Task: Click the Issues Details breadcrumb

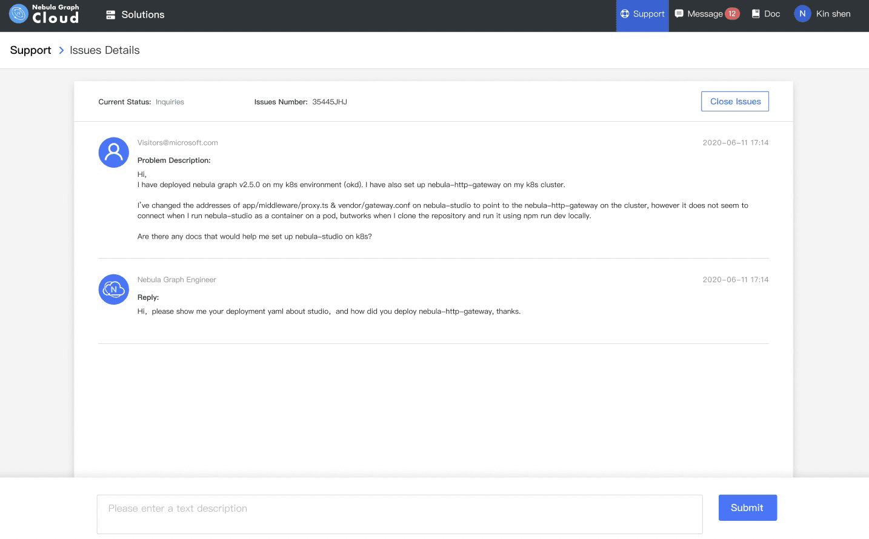Action: coord(104,50)
